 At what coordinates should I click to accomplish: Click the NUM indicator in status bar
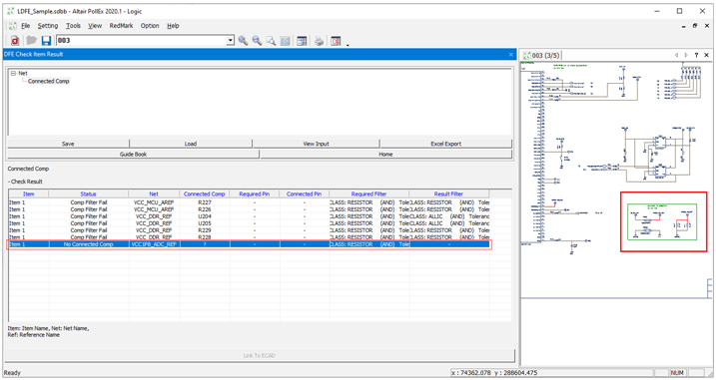[x=677, y=373]
